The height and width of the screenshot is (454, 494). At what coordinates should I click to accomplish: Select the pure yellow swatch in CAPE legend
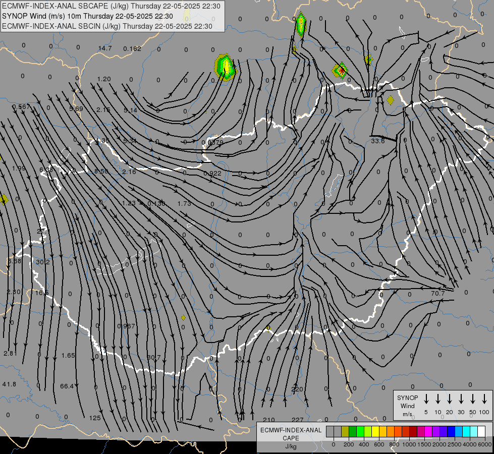[375, 432]
